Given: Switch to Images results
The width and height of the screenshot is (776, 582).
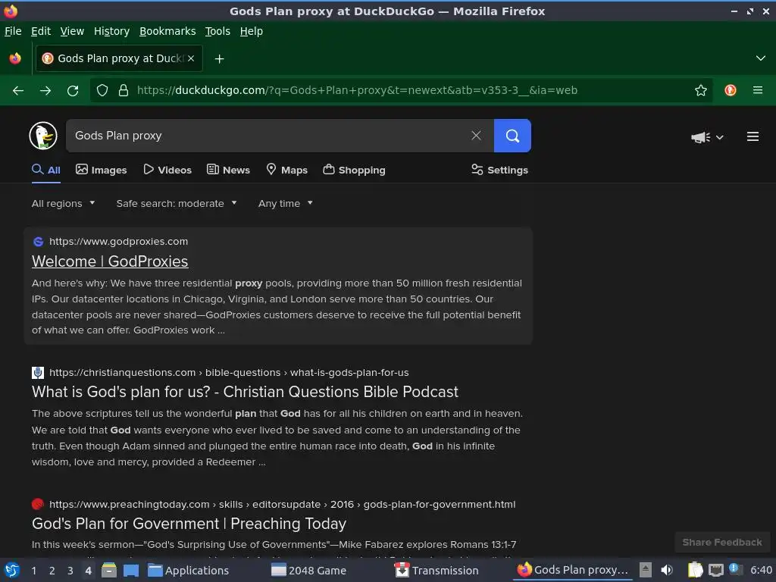Looking at the screenshot, I should (101, 170).
